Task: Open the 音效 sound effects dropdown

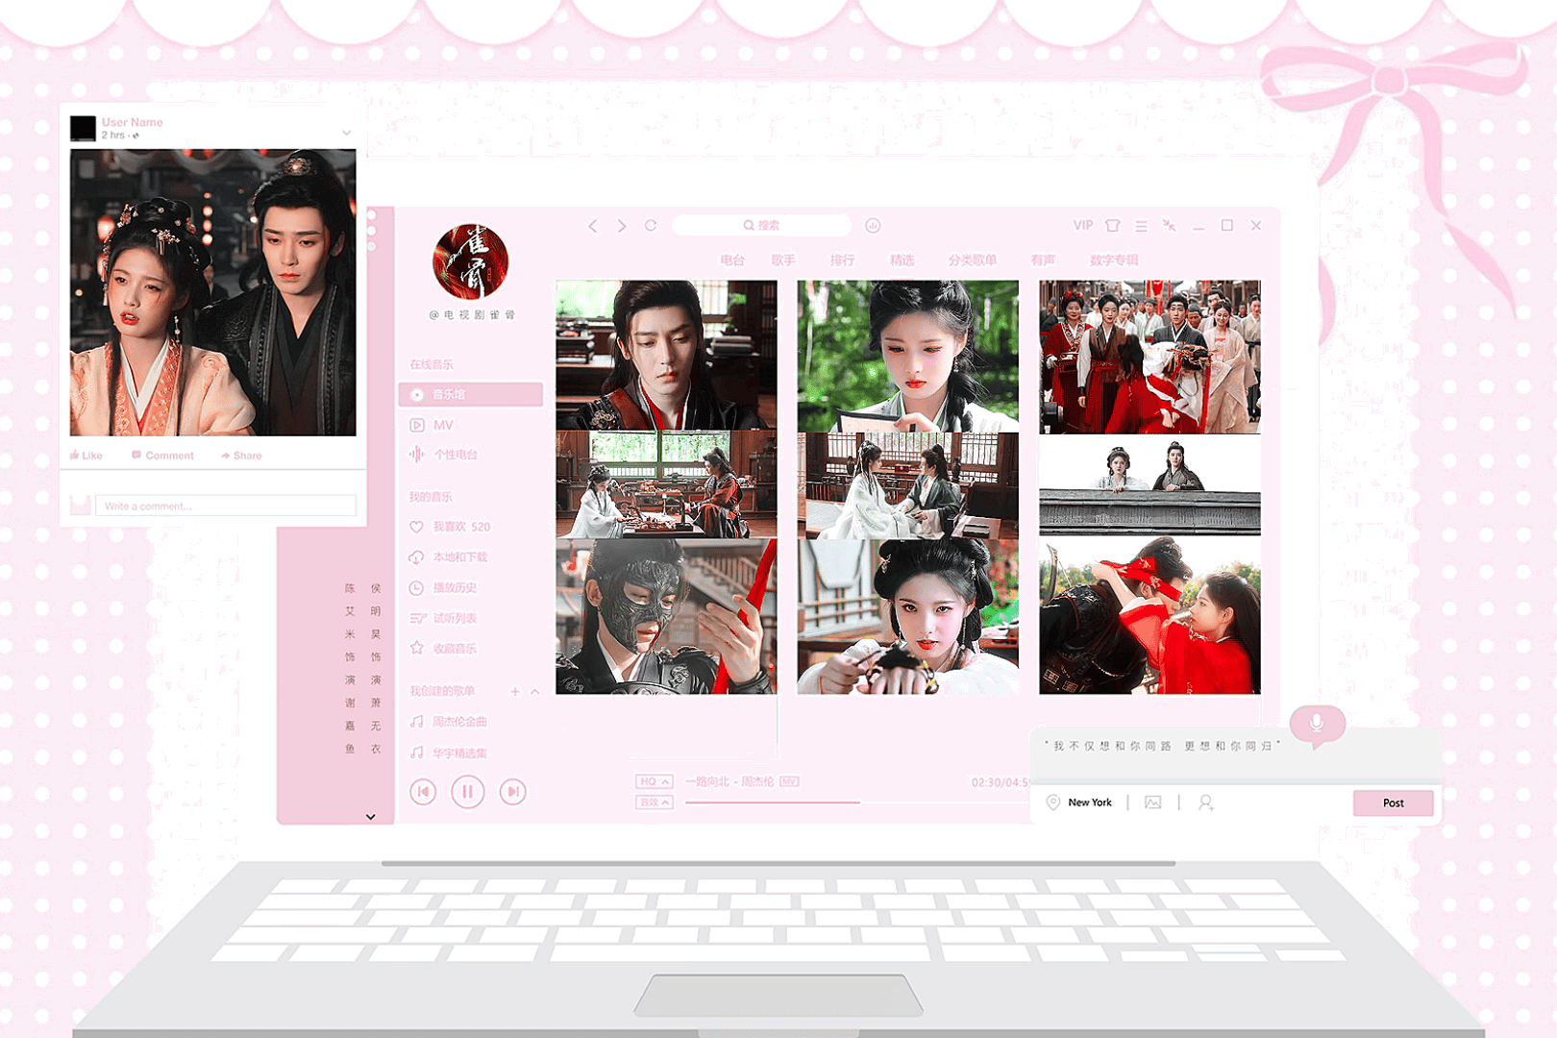Action: pyautogui.click(x=654, y=803)
